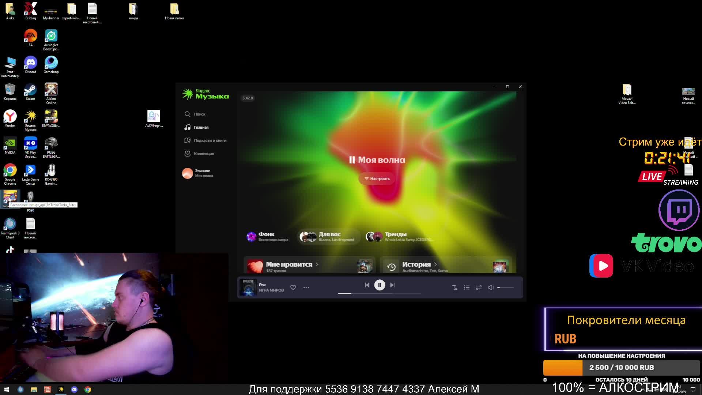Mute the player volume
The width and height of the screenshot is (702, 395).
point(491,287)
